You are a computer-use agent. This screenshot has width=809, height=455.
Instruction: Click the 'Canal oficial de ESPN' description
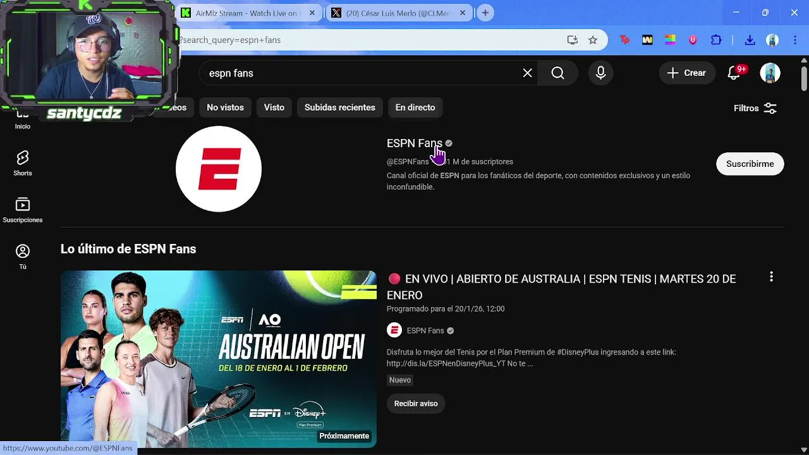tap(538, 181)
